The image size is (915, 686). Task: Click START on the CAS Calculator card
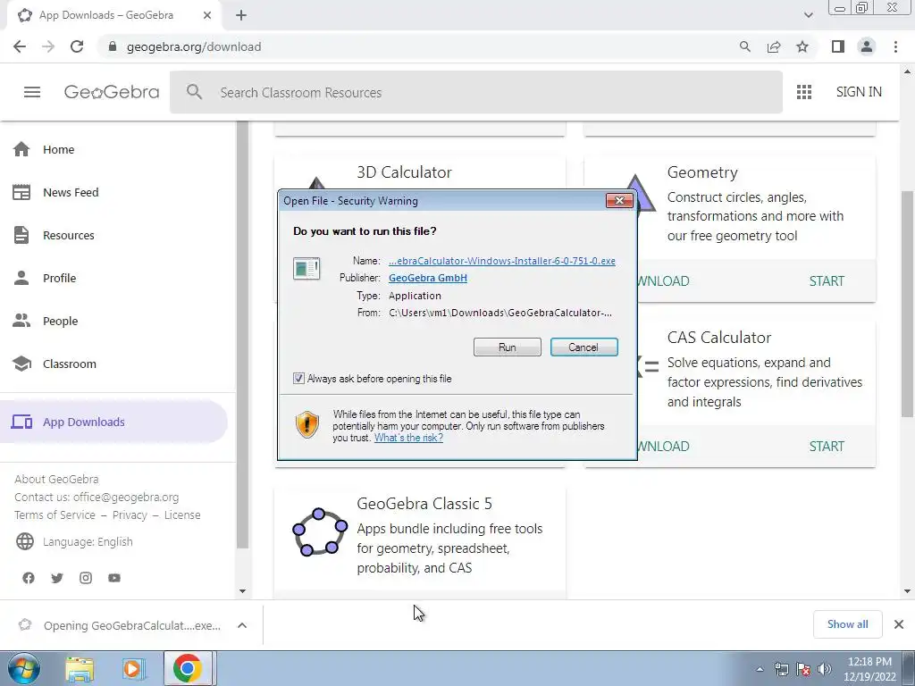pos(827,447)
